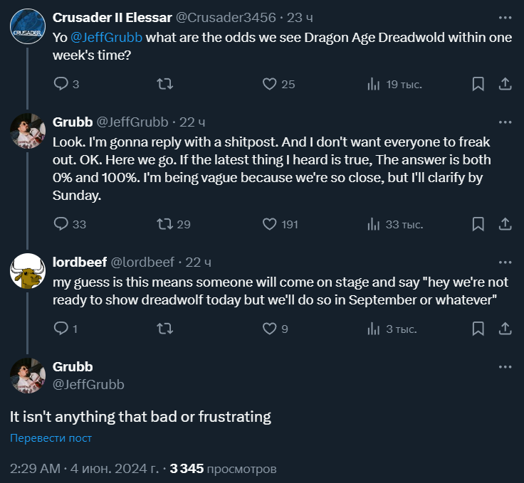Open more menu on main Grubb tweet
Image resolution: width=524 pixels, height=483 pixels.
click(x=505, y=367)
